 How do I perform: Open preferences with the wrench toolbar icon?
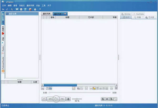pos(12,9)
